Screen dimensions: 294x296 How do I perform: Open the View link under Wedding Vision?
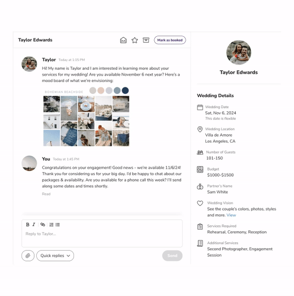[x=231, y=215]
